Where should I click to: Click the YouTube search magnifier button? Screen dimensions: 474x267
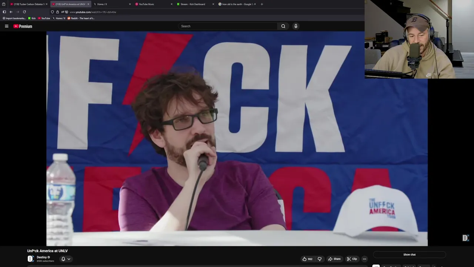point(283,26)
